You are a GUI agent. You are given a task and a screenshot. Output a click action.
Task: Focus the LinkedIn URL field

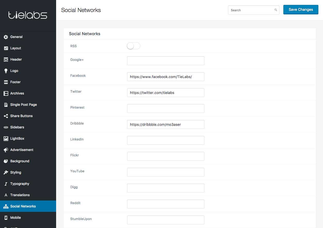(166, 140)
